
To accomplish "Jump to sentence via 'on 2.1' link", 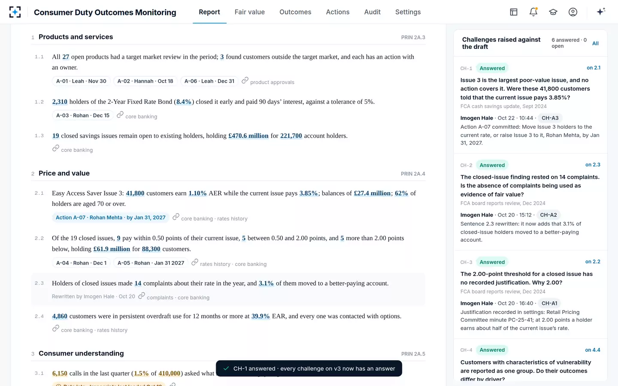I will click(594, 68).
